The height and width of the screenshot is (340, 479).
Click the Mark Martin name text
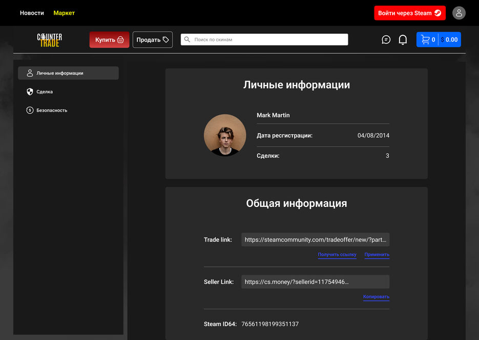pyautogui.click(x=273, y=115)
